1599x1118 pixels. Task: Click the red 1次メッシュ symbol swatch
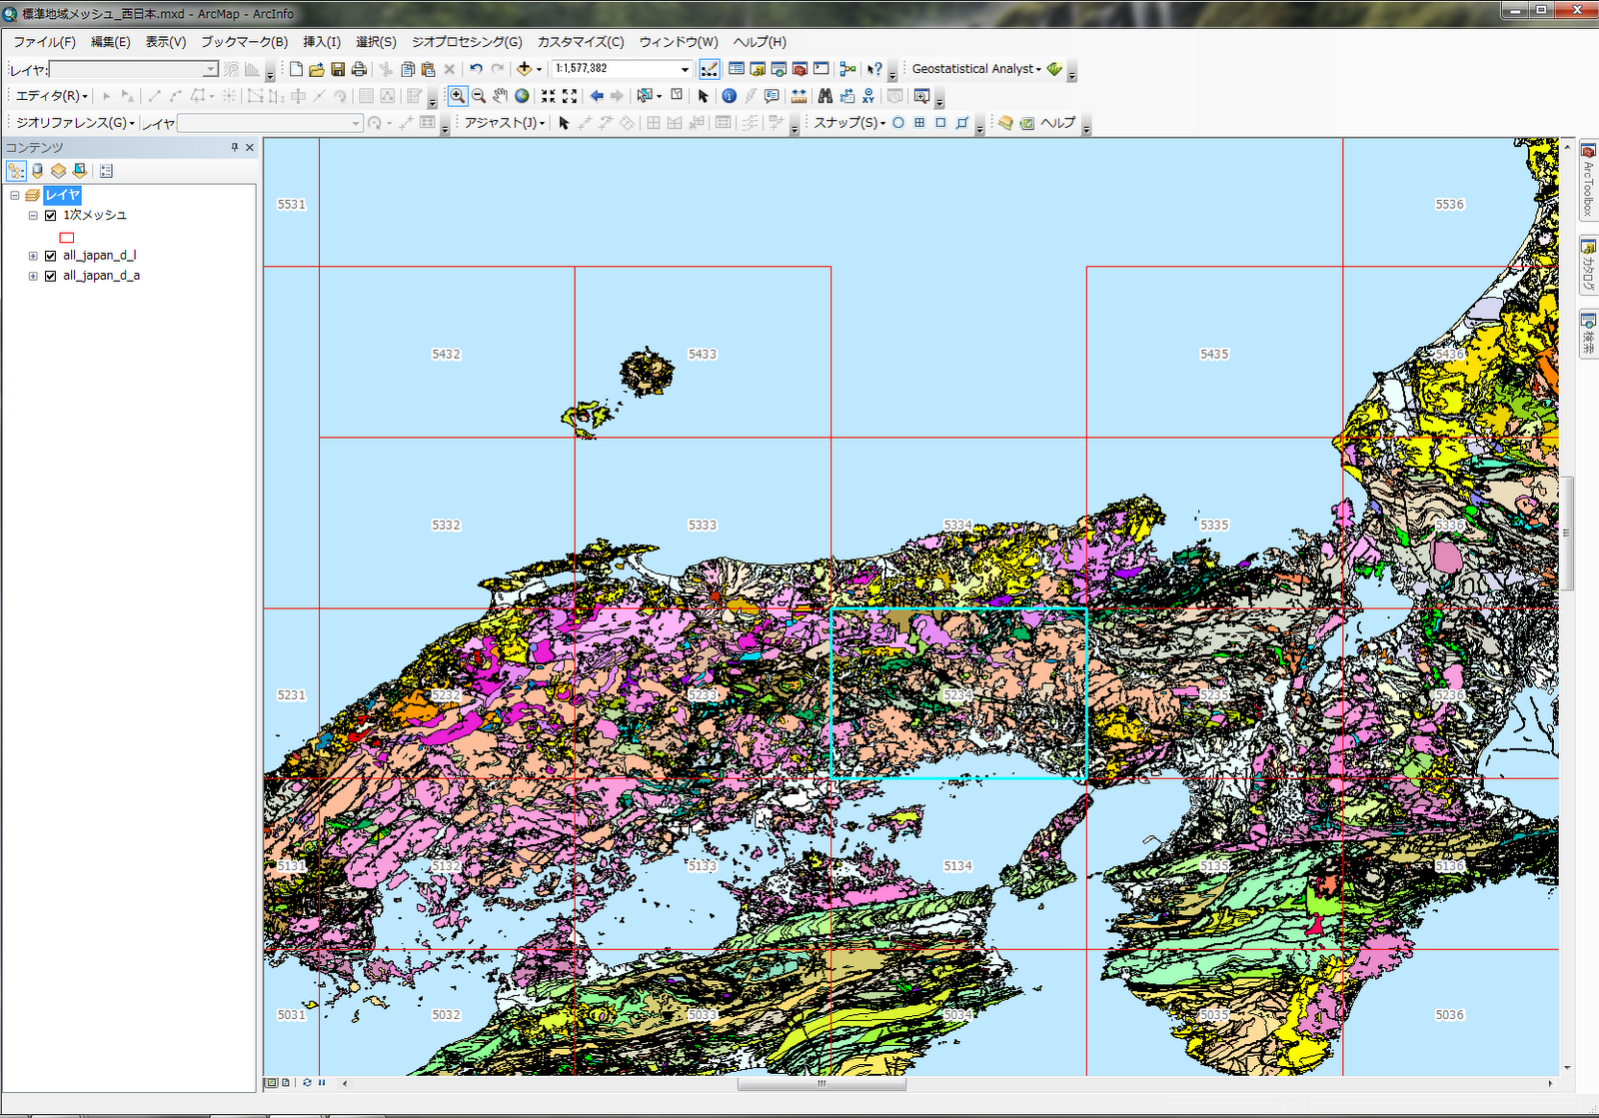coord(67,238)
